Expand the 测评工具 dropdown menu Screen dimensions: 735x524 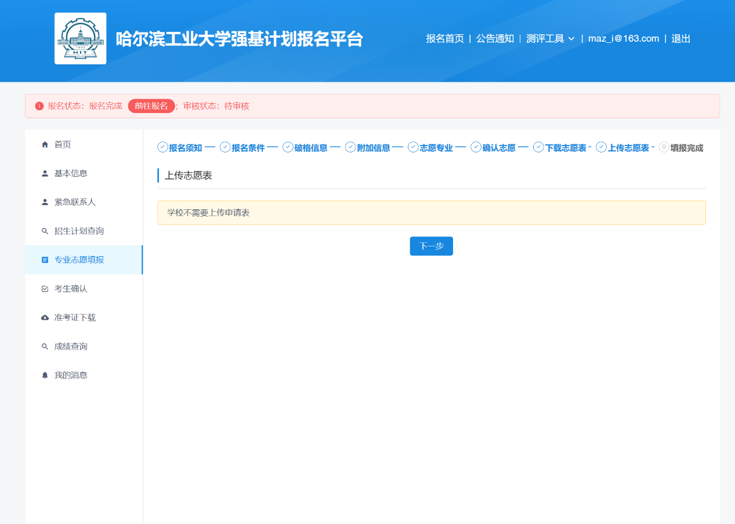[545, 39]
